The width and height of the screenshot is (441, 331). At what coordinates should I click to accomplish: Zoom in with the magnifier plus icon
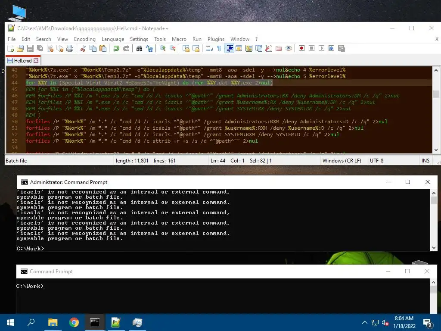click(x=162, y=48)
